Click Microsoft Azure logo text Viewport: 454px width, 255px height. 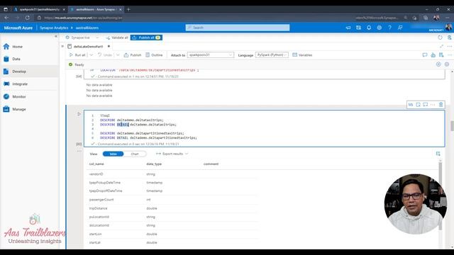18,28
